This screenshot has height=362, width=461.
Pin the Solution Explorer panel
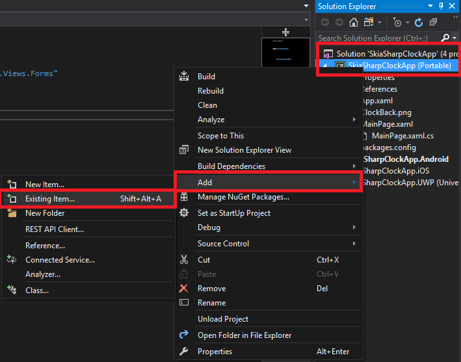[x=441, y=6]
